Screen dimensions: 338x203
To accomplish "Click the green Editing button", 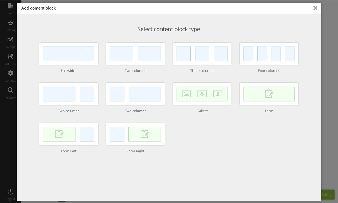I will 327,195.
